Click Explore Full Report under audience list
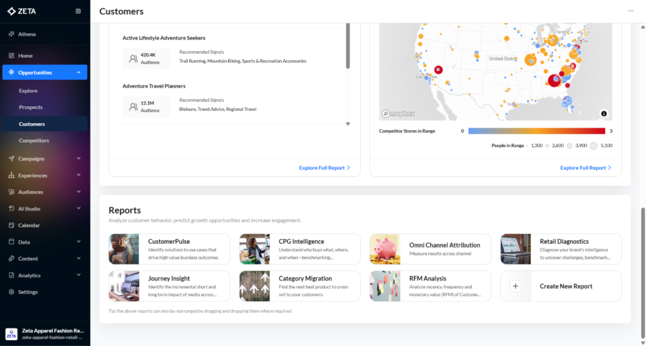The image size is (648, 346). click(324, 168)
